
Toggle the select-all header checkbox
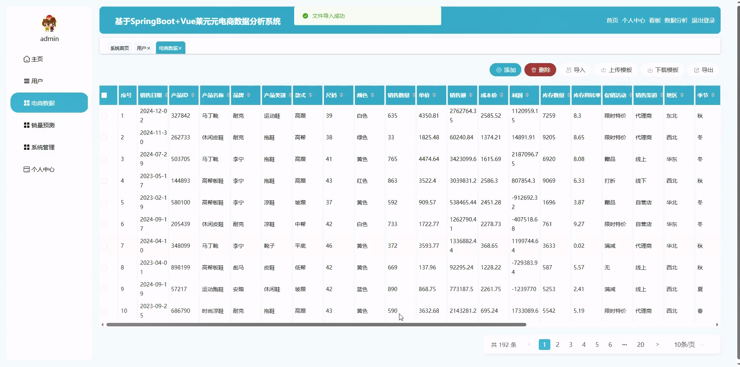[x=104, y=95]
